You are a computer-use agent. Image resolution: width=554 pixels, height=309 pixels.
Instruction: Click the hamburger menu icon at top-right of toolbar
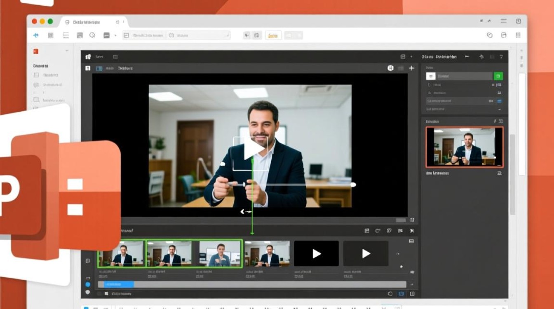[x=518, y=35]
